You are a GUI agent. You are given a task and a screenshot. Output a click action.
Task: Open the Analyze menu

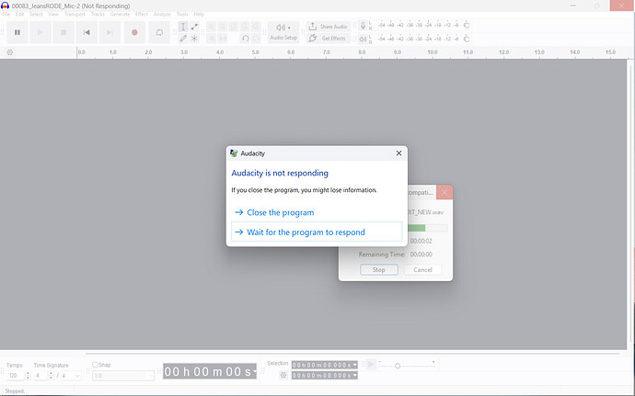(162, 14)
